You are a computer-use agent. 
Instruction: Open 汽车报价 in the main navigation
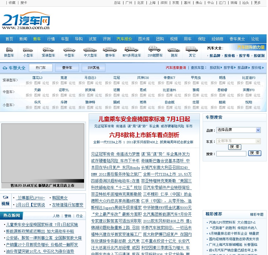(124, 39)
